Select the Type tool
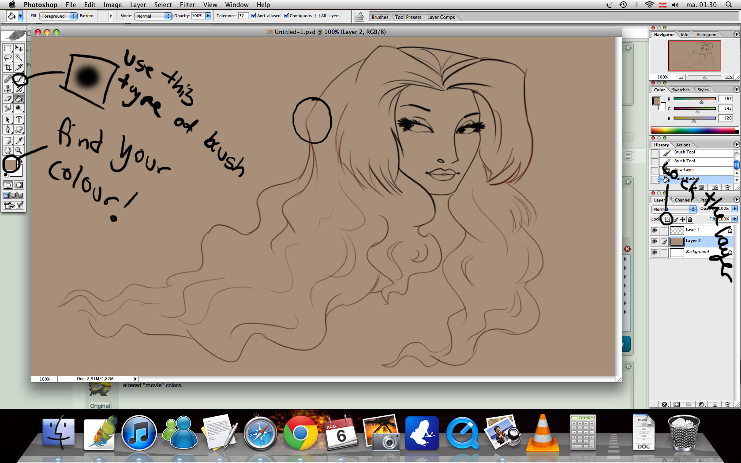Screen dimensions: 741x463 [x=19, y=119]
